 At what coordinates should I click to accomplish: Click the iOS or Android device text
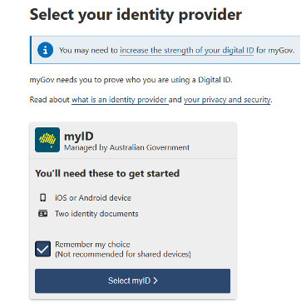pyautogui.click(x=93, y=198)
